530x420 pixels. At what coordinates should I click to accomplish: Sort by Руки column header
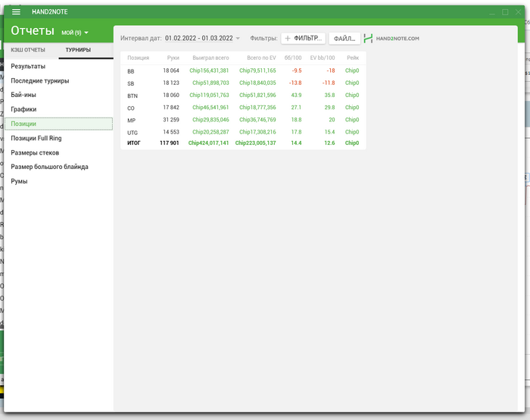[x=173, y=58]
